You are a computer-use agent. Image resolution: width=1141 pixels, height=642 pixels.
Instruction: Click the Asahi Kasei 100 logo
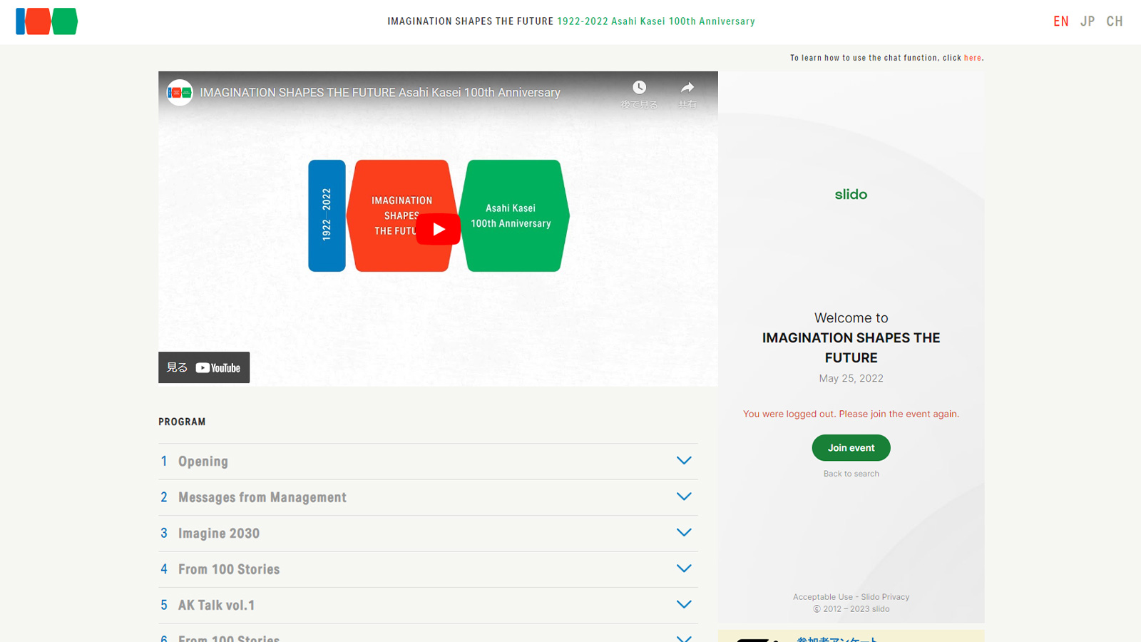point(46,21)
